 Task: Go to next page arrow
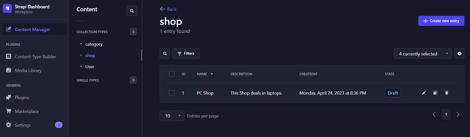pos(458,114)
